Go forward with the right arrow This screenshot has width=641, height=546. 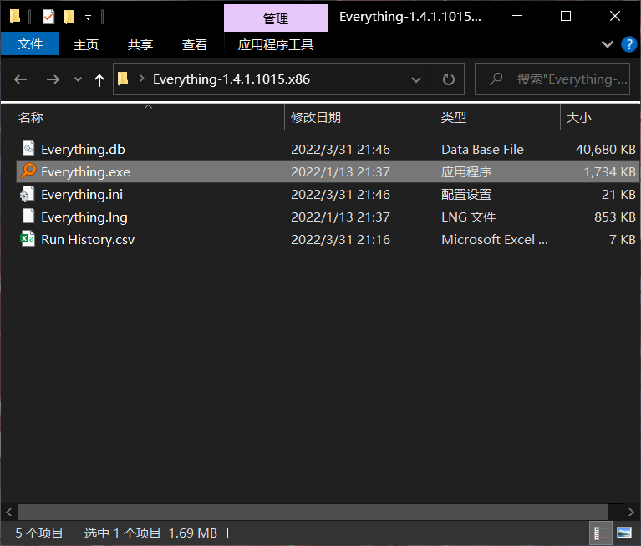[x=53, y=79]
